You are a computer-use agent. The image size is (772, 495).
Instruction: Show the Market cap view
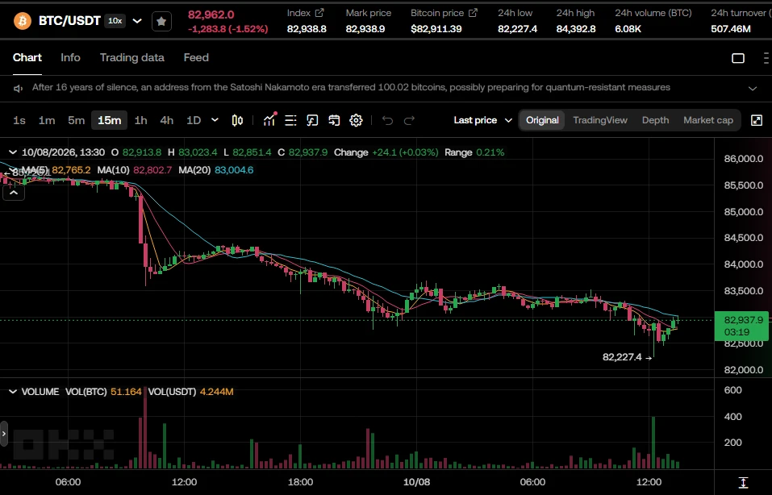click(708, 120)
